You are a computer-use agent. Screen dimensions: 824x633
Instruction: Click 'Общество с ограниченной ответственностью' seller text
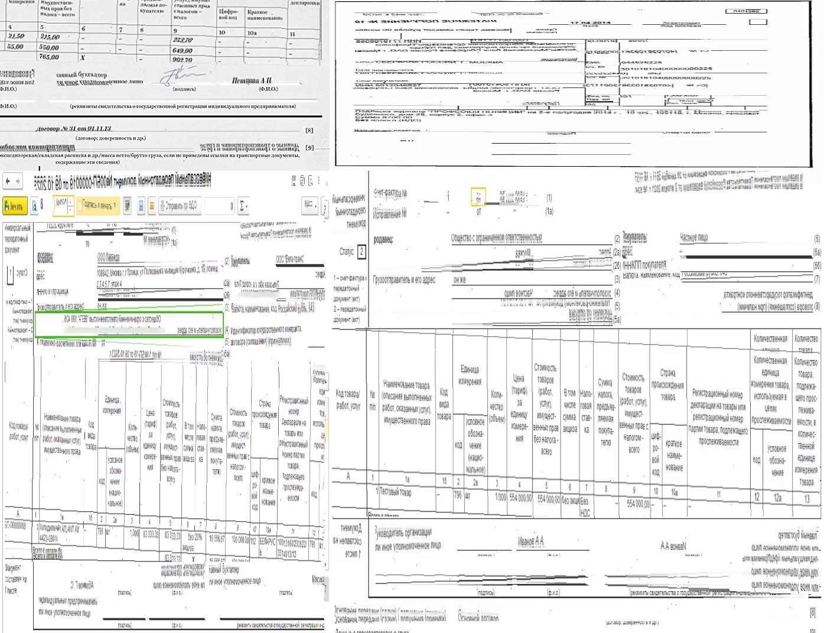coord(497,238)
